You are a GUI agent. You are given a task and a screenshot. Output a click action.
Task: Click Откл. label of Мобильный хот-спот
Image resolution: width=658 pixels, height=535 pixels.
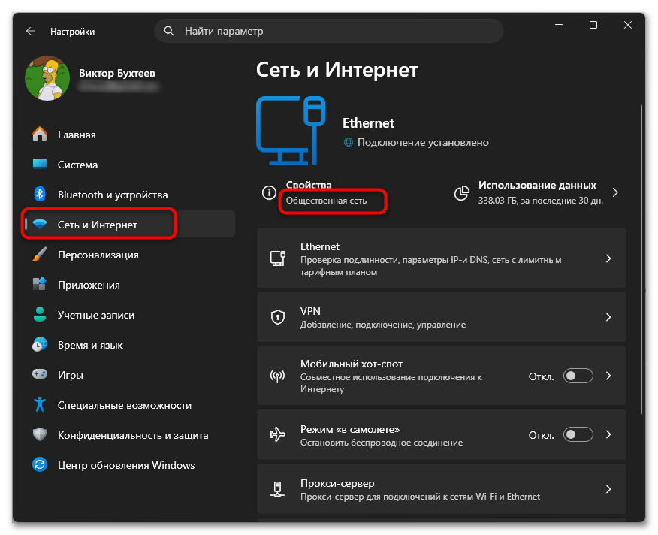point(541,376)
